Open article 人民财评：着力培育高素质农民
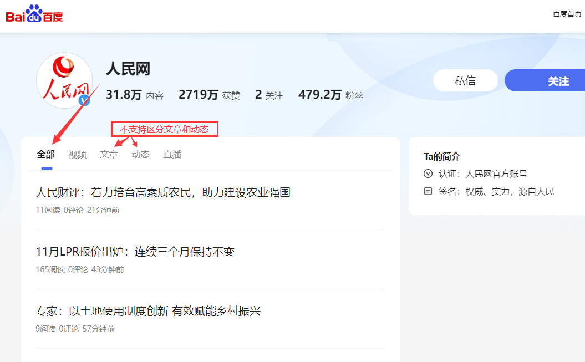 point(163,192)
